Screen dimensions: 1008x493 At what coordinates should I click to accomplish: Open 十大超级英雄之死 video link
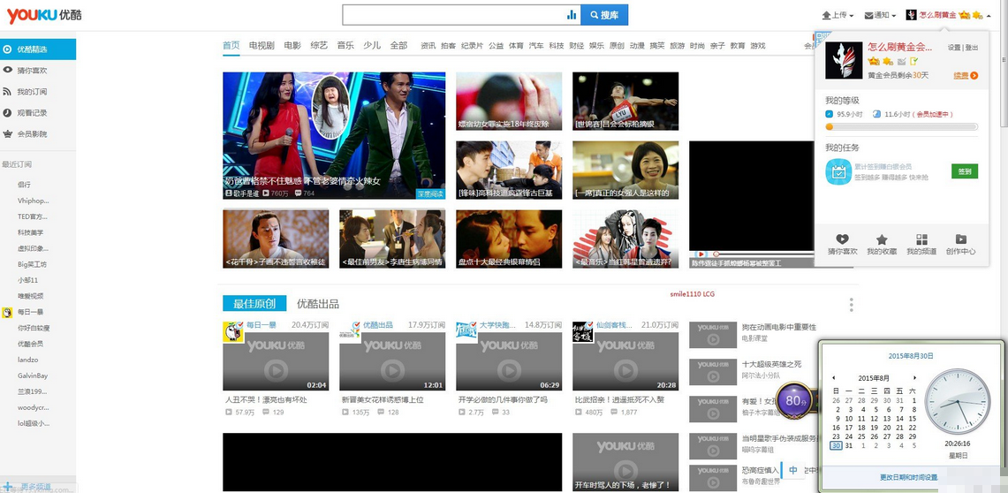click(771, 364)
